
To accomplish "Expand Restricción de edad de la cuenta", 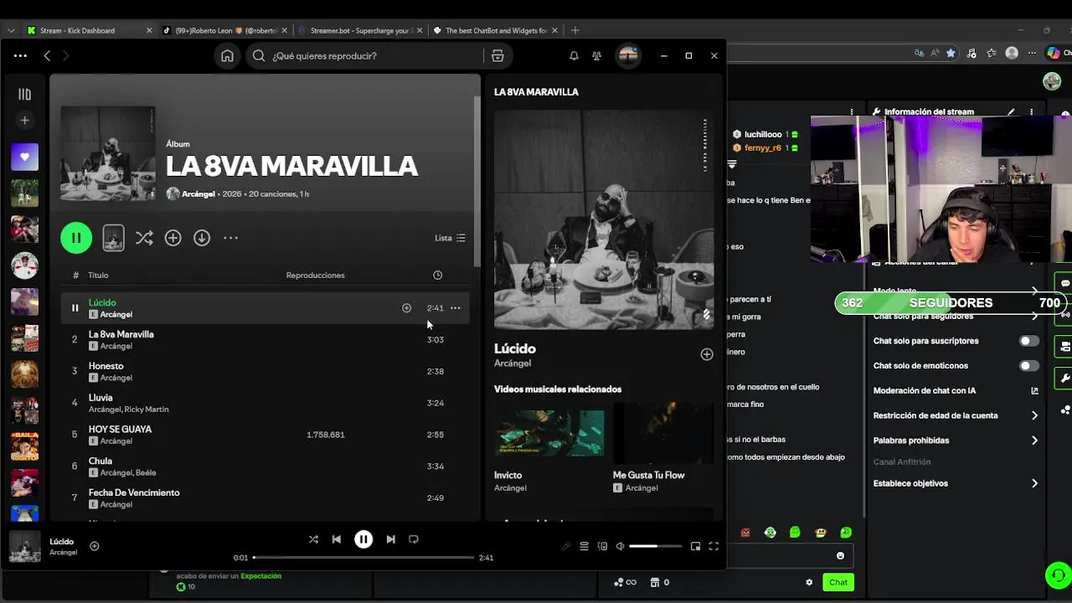I will 956,415.
